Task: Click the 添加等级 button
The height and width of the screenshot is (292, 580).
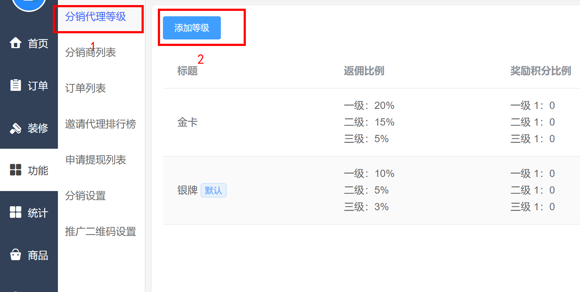Action: tap(192, 28)
